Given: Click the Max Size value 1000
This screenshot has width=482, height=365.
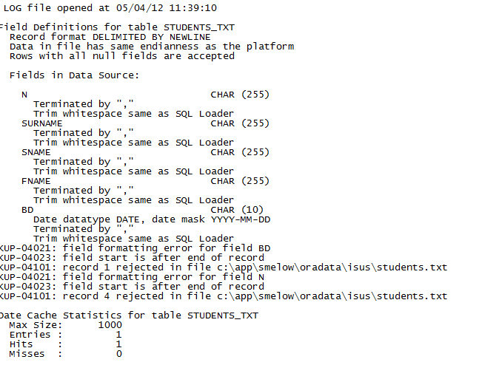Looking at the screenshot, I should tap(110, 325).
